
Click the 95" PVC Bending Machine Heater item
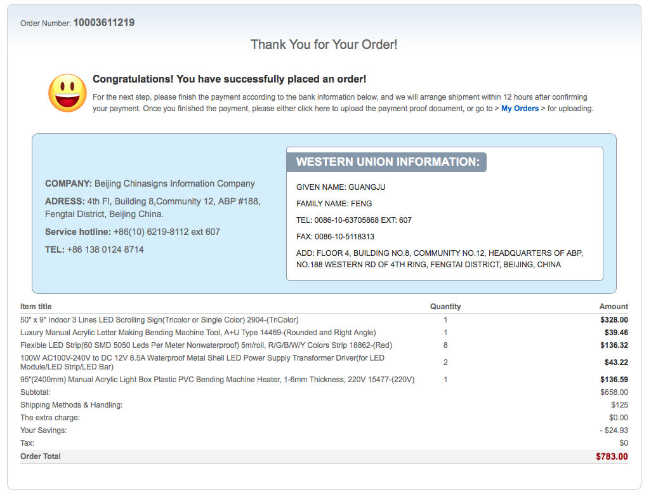(217, 380)
